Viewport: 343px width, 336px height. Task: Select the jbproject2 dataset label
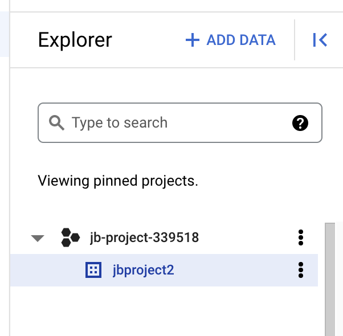[143, 270]
